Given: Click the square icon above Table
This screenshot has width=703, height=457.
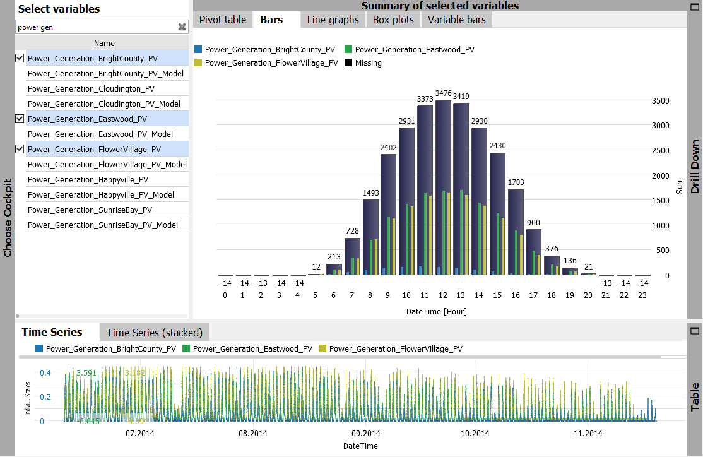Looking at the screenshot, I should (x=695, y=330).
